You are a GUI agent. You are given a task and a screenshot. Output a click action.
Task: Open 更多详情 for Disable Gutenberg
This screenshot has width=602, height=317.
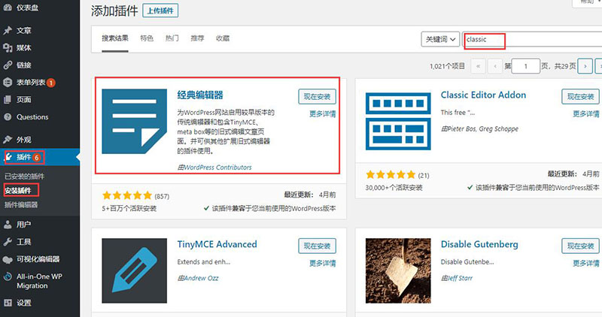tap(586, 264)
